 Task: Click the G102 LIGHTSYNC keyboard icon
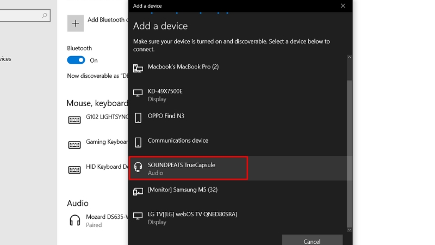(74, 120)
